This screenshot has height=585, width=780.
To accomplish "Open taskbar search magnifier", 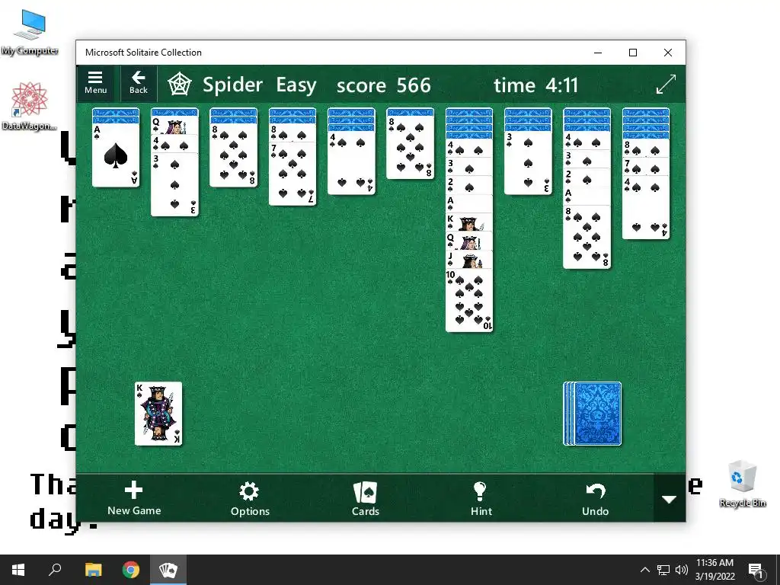I will [x=55, y=570].
